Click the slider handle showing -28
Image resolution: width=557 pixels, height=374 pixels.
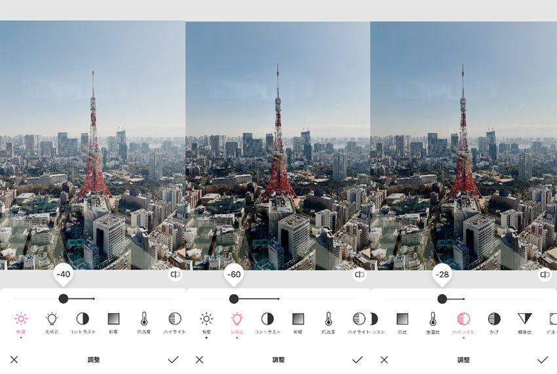click(442, 299)
